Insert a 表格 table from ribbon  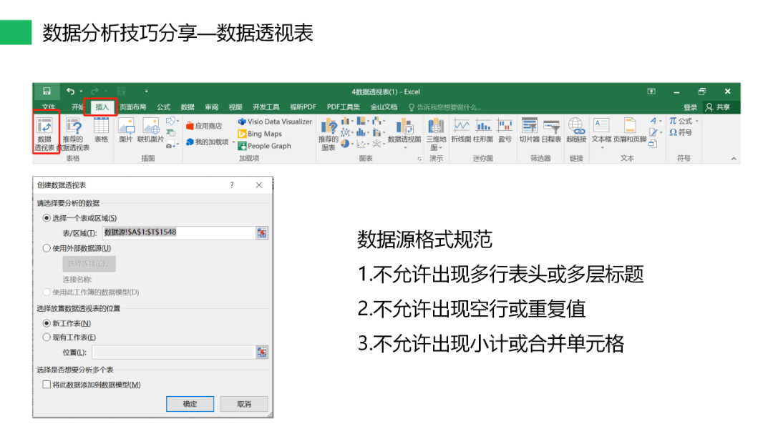pyautogui.click(x=102, y=130)
